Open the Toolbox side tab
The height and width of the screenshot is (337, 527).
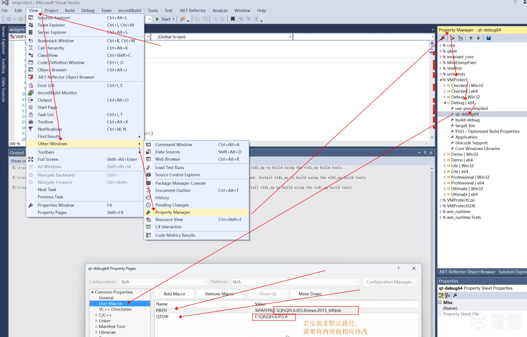pyautogui.click(x=4, y=66)
